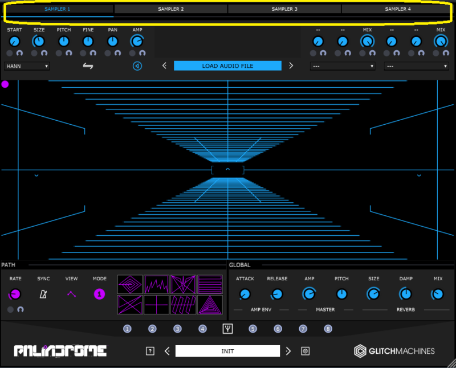
Task: Click the circled speaker preview icon
Action: coord(137,66)
